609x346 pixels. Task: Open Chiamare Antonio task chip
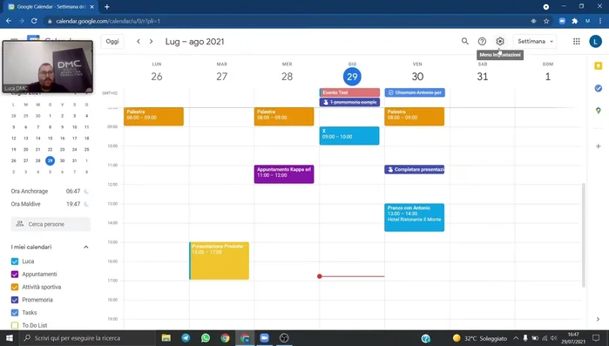point(415,92)
